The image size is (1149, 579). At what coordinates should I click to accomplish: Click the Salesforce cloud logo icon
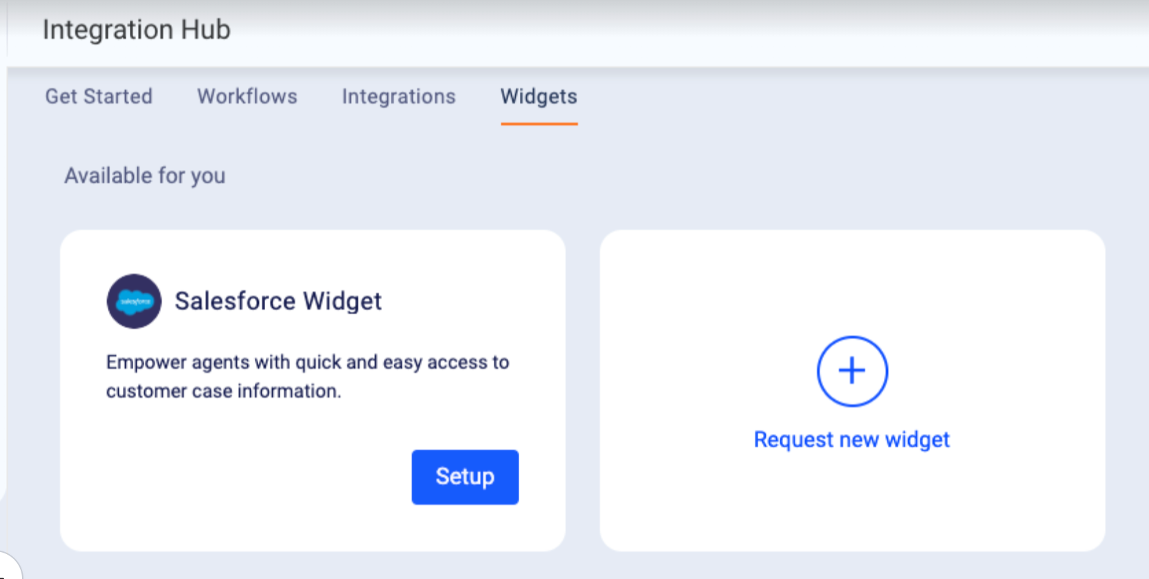134,301
